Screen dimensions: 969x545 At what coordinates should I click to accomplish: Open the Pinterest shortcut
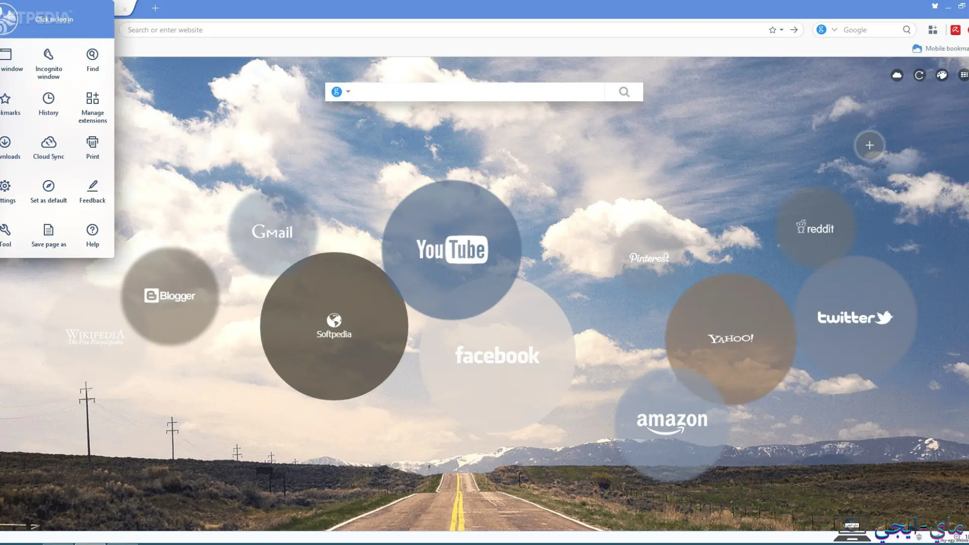pos(649,258)
